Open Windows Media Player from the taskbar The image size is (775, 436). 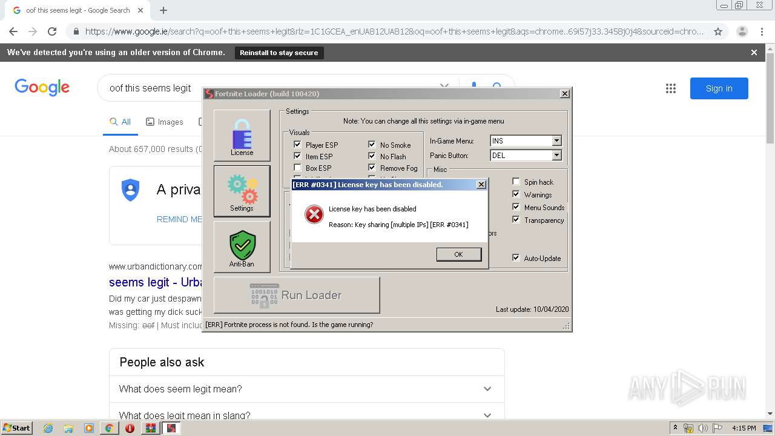tap(89, 428)
